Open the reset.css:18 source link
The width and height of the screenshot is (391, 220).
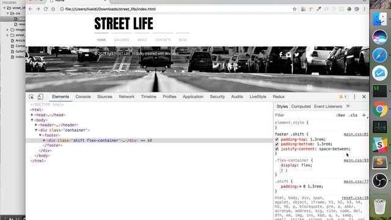pyautogui.click(x=355, y=198)
